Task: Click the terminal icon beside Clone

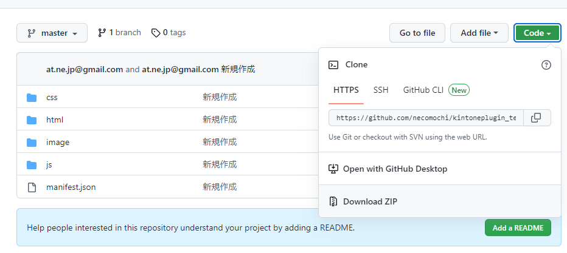Action: (x=333, y=65)
